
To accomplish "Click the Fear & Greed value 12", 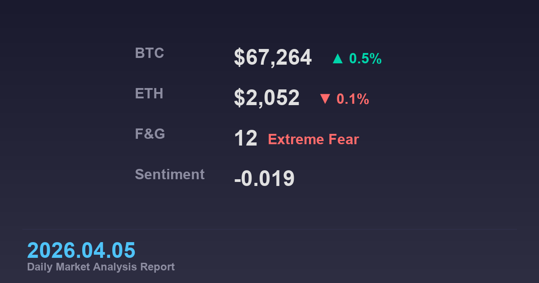I will 246,138.
